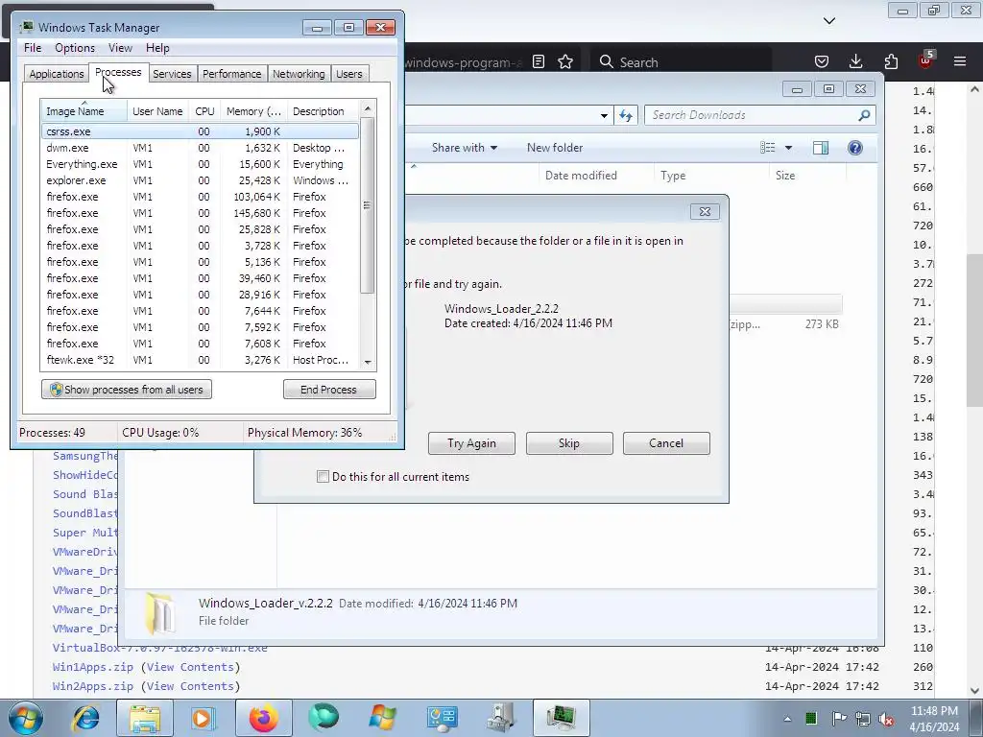
Task: Sort Explorer files by Size column
Action: [807, 176]
